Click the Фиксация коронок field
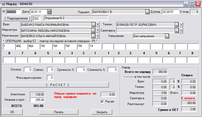202x117 pixels. tap(50, 78)
